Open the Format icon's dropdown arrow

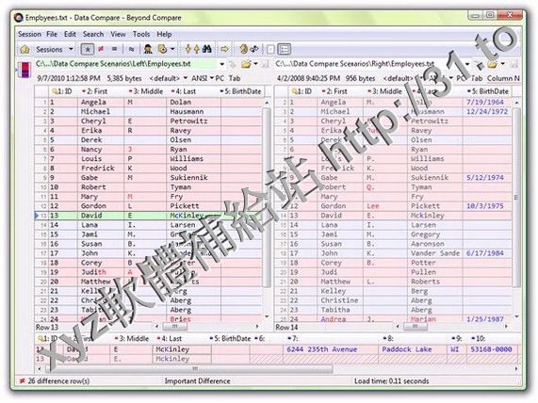coord(172,49)
